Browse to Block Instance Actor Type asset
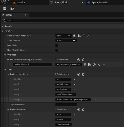Screen dimensions: 124x127 pyautogui.click(x=79, y=36)
